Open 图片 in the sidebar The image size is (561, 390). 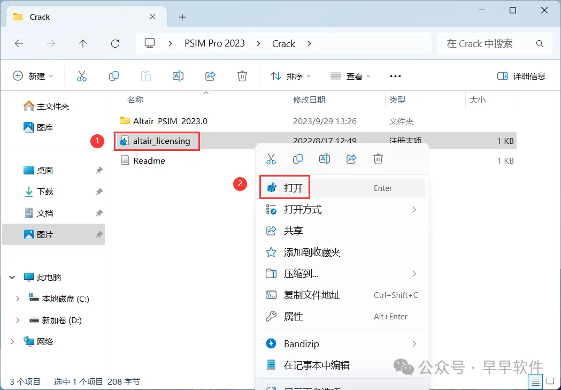pos(53,234)
